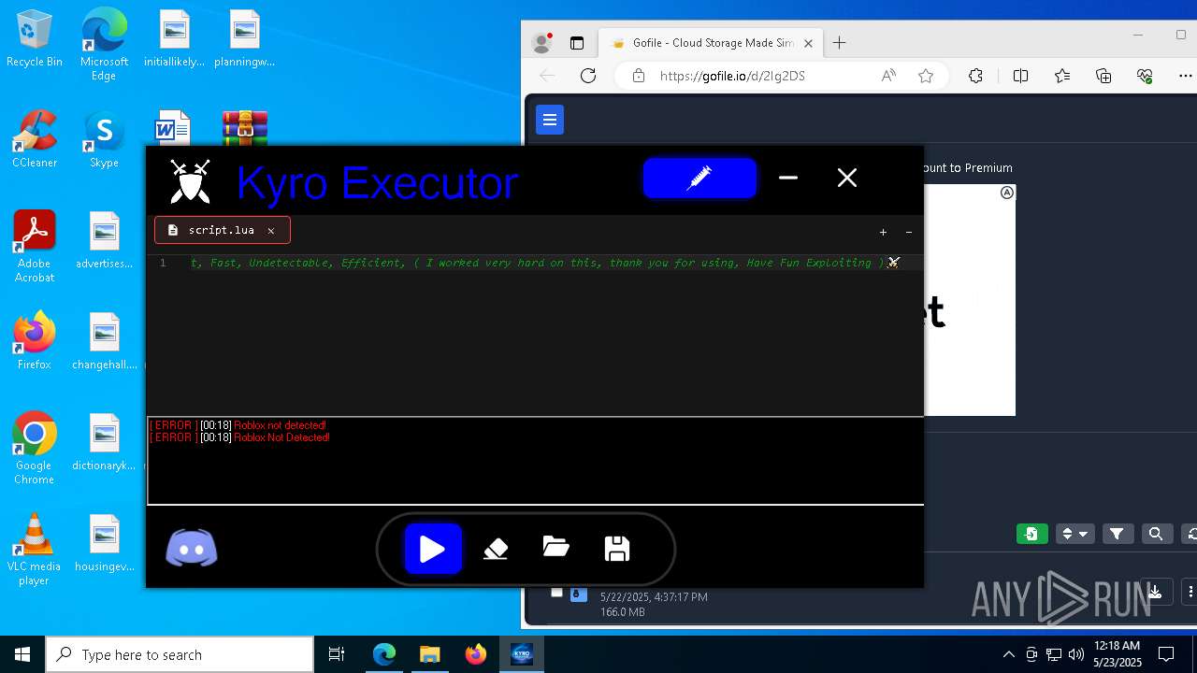
Task: Select CCleaner desktop shortcut
Action: pos(35,139)
